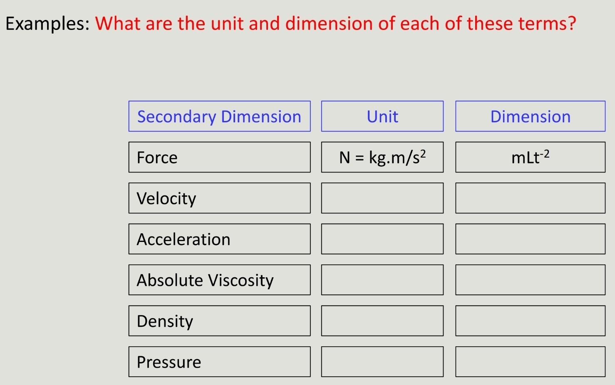This screenshot has width=615, height=385.
Task: Select the empty Dimension box for Pressure
Action: pos(530,362)
